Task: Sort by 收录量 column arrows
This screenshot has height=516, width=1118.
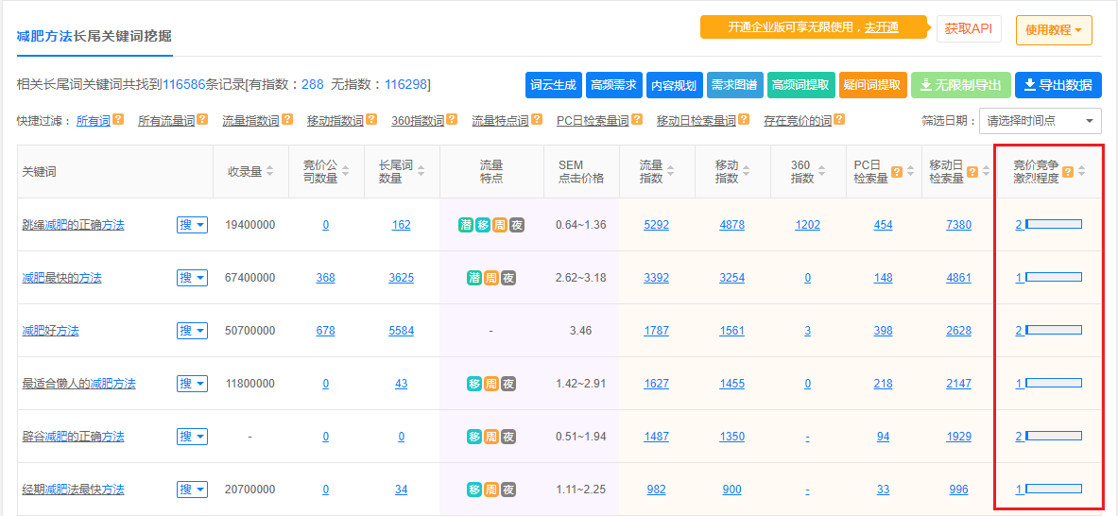Action: 269,171
